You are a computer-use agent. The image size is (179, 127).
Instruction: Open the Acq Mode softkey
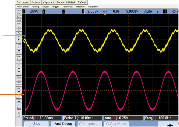tap(117, 124)
